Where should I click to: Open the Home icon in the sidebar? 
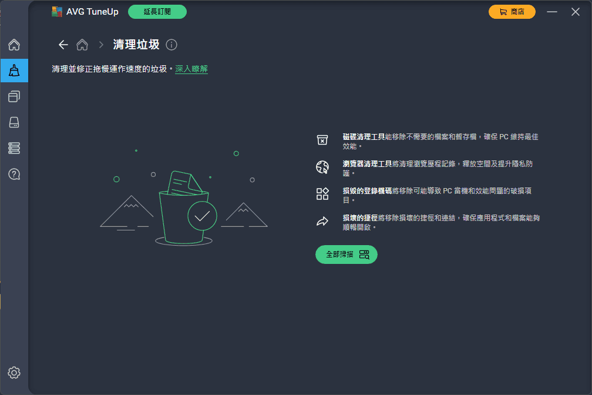(x=14, y=45)
